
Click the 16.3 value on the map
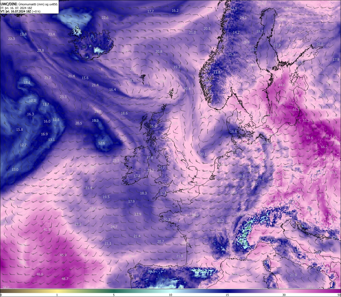[30, 114]
